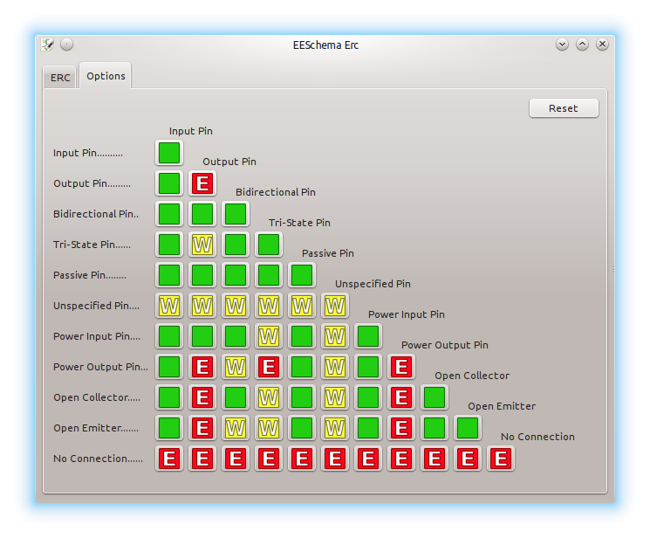Toggle Output Pin vs Output Pin error cell
Screen dimensions: 650x538
(x=202, y=183)
